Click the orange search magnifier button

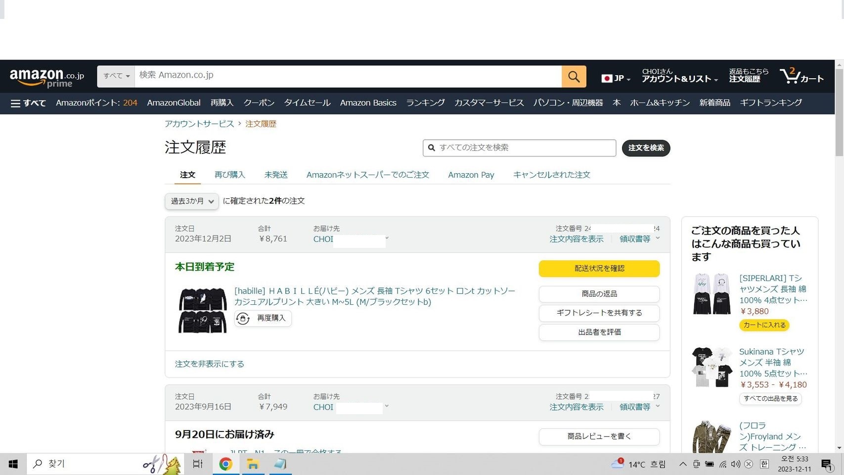[574, 76]
